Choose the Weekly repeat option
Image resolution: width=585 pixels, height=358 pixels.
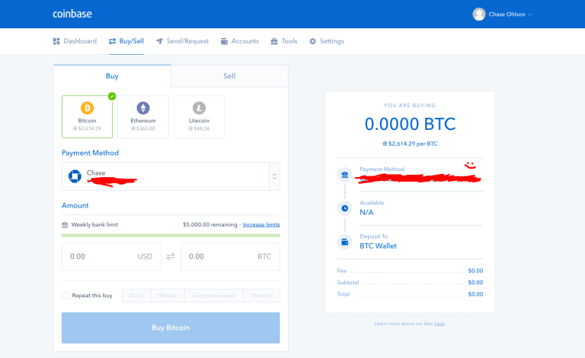(x=168, y=296)
